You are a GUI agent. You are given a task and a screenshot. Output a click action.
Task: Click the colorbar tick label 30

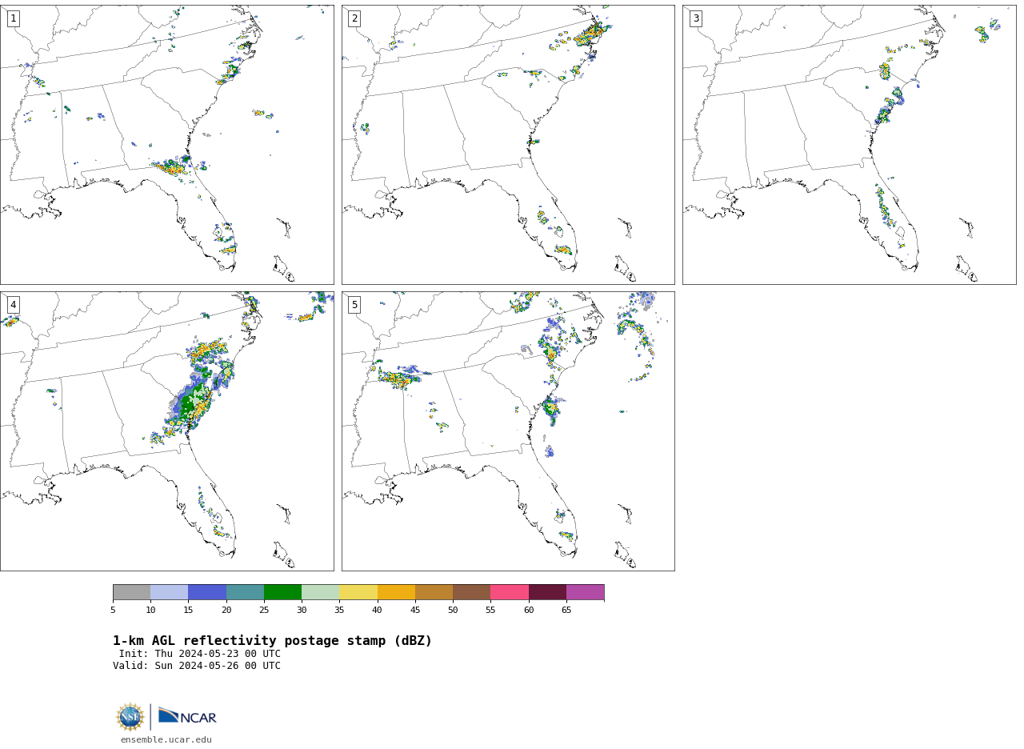pos(302,611)
